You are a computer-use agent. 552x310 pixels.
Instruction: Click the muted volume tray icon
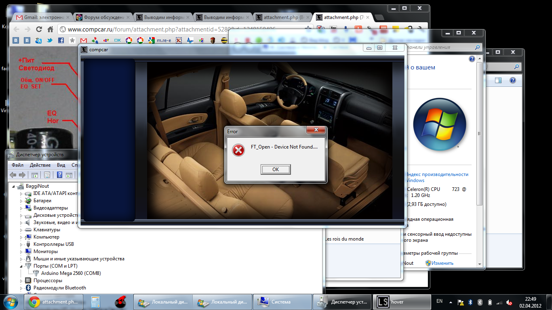click(509, 302)
